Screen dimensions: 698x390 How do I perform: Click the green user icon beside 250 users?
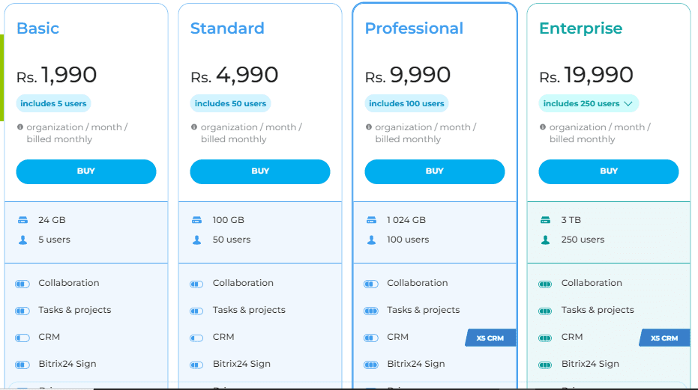[x=545, y=240]
